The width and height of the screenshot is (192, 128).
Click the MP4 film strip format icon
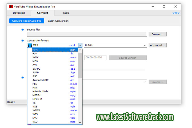point(30,45)
